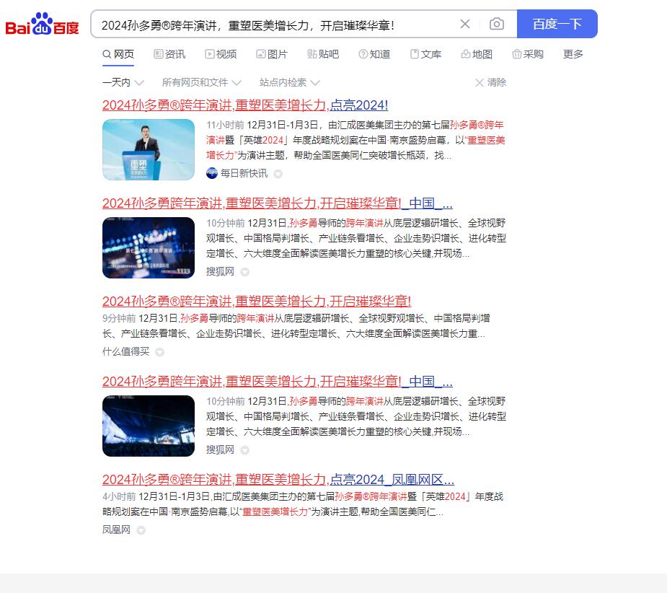Viewport: 667px width, 593px height.
Task: Open the 贴吧 tab
Action: [323, 55]
